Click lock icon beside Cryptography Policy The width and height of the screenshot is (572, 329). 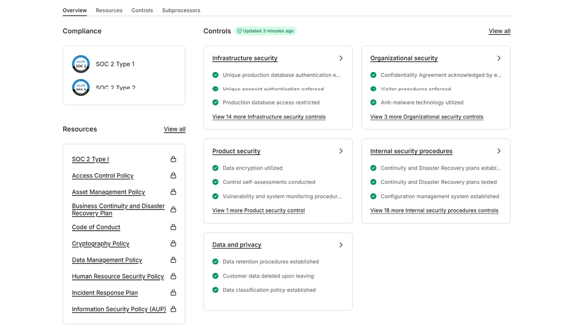173,243
